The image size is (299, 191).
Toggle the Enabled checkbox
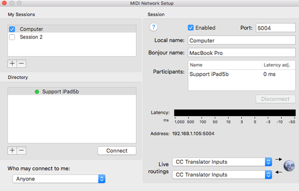[x=191, y=28]
